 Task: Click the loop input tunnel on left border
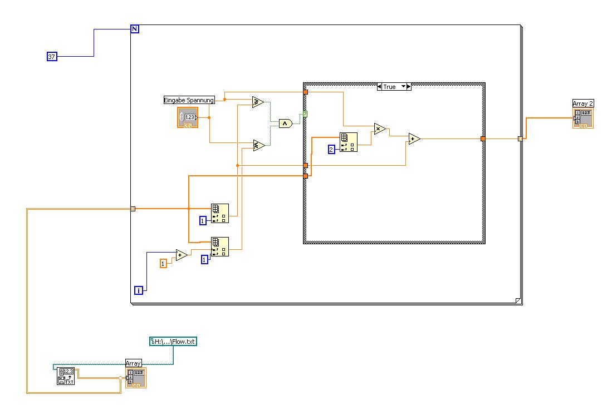(133, 209)
